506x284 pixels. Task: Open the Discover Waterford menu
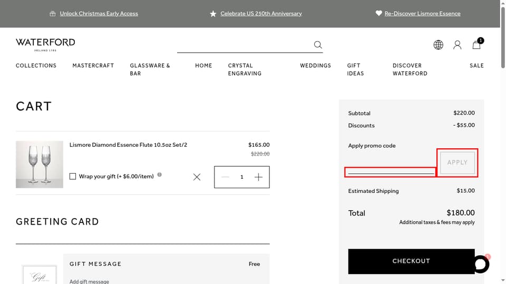pos(410,69)
